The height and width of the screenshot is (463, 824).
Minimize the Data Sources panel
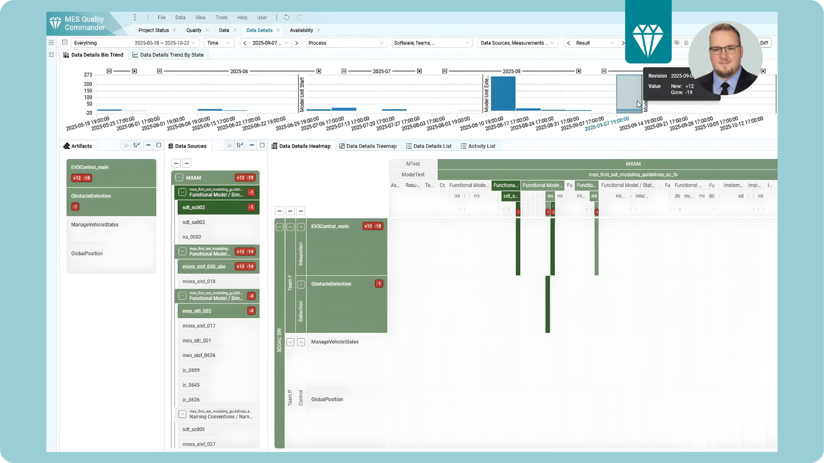251,145
